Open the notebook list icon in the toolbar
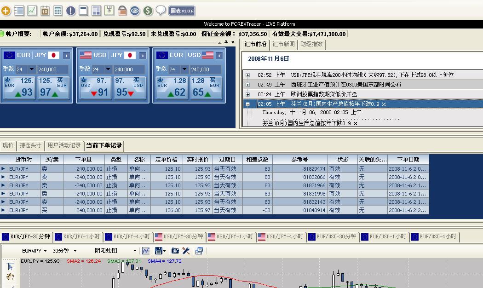The image size is (483, 288). click(x=19, y=11)
